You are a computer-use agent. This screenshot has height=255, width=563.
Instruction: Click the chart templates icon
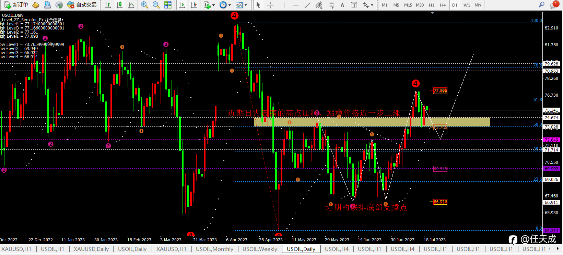(239, 5)
